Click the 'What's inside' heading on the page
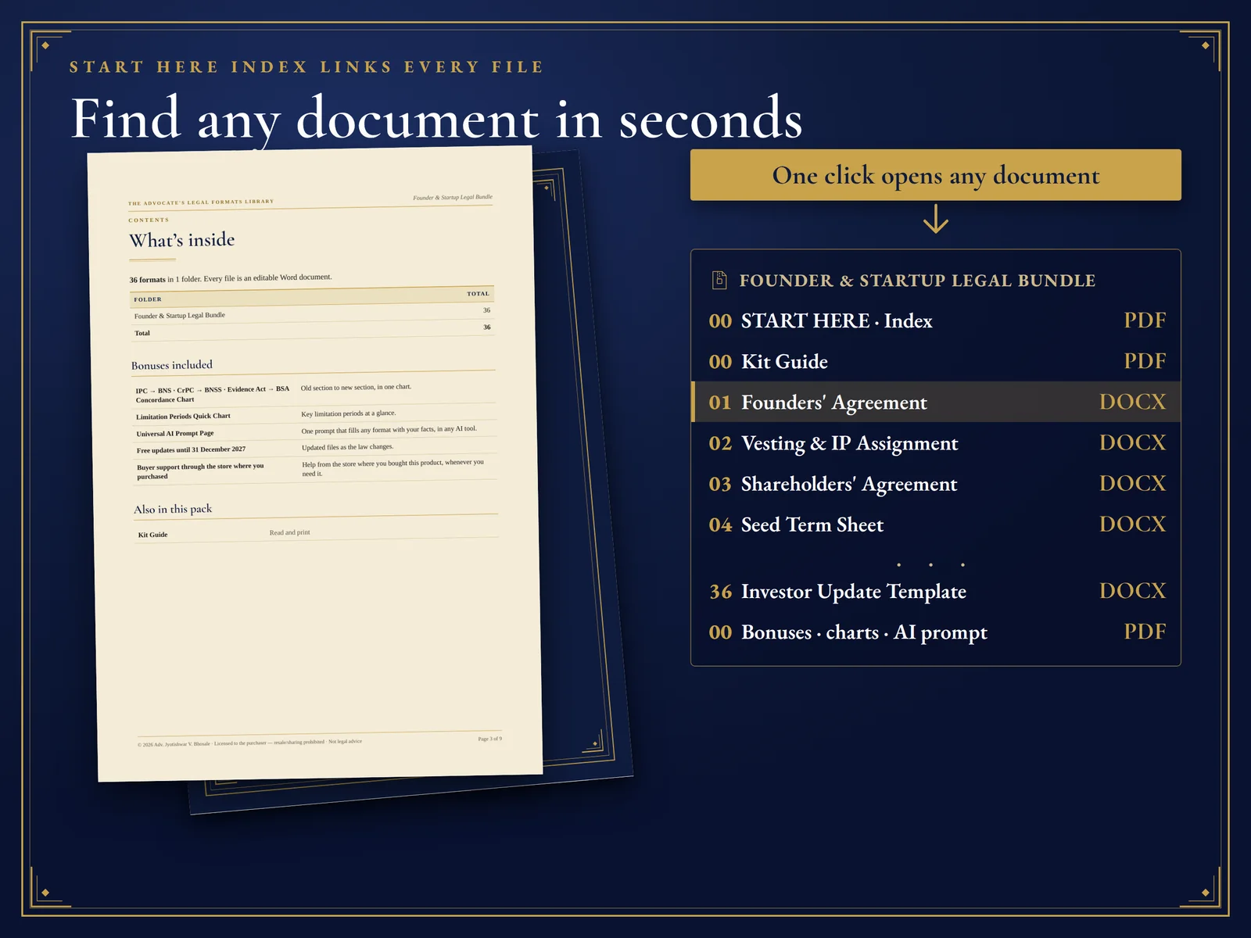The width and height of the screenshot is (1251, 938). 182,240
